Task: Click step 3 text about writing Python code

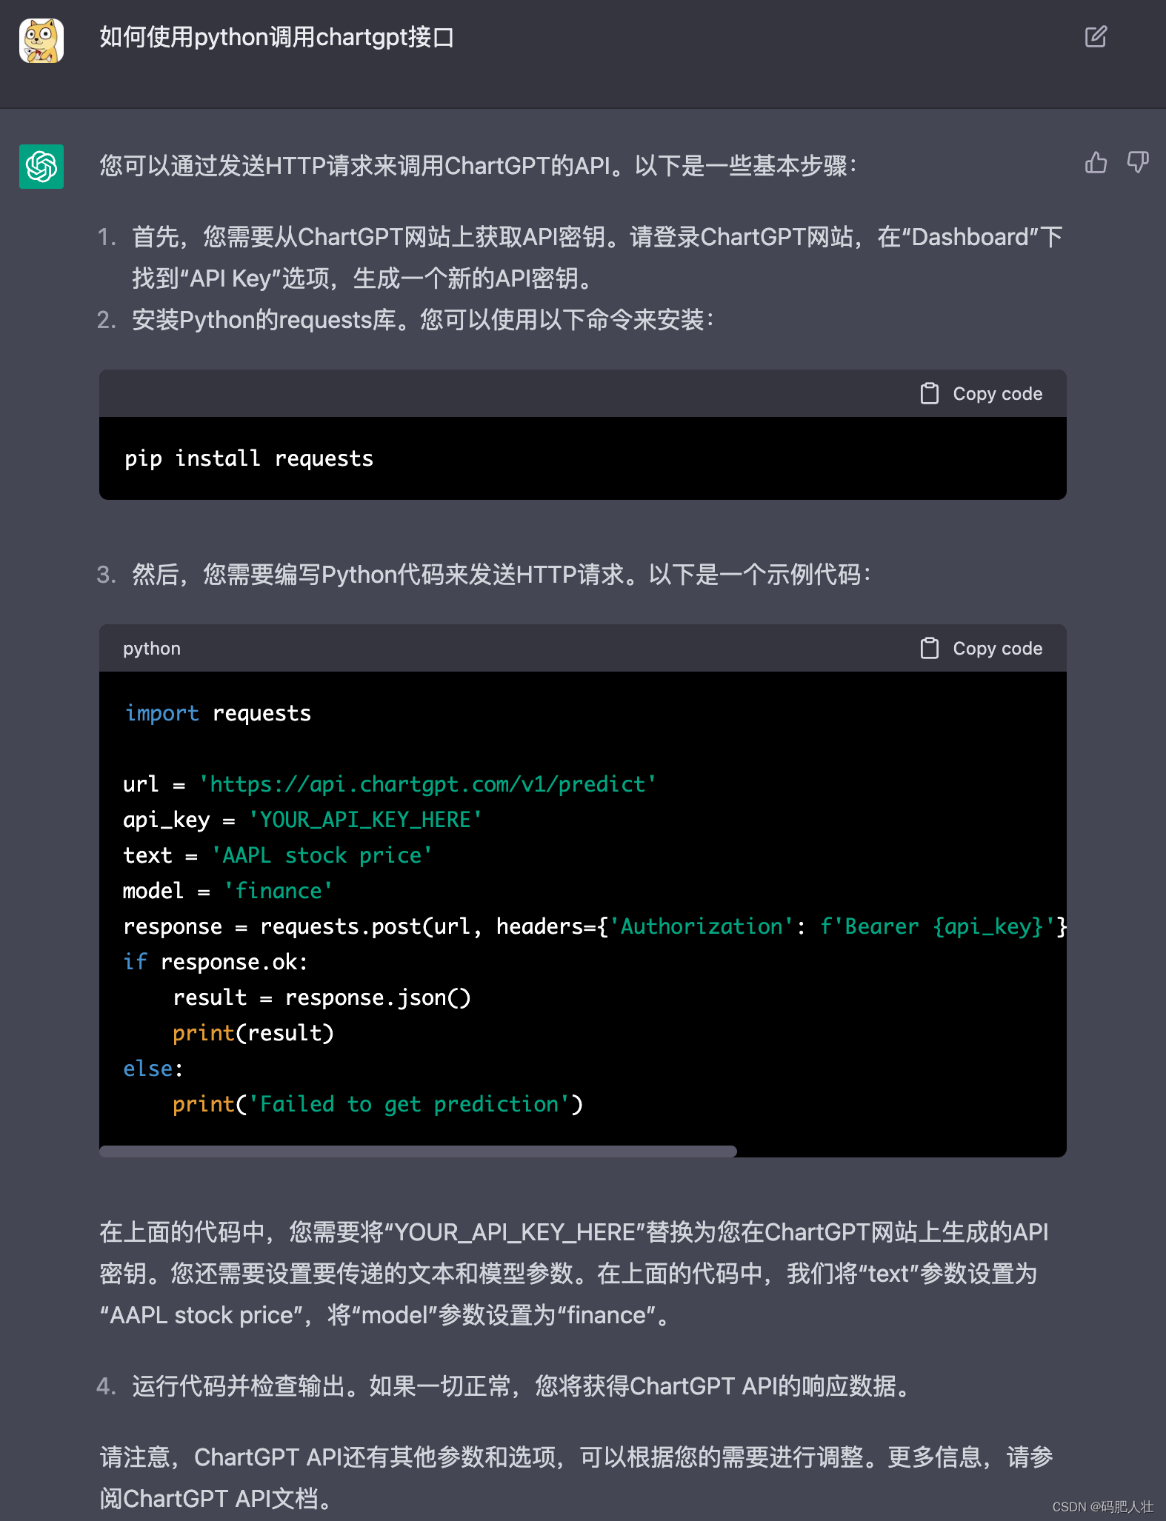Action: 502,575
